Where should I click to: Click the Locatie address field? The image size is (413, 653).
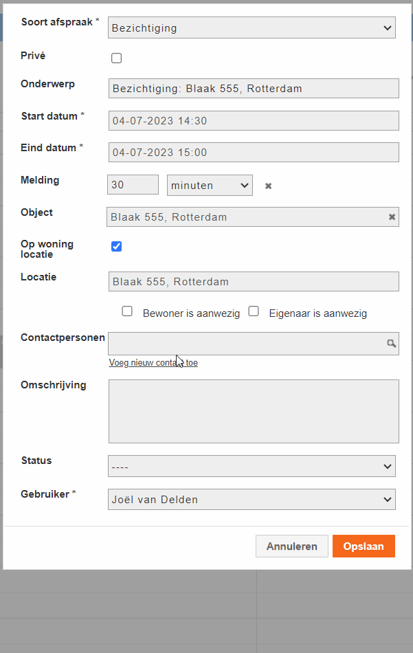coord(254,282)
